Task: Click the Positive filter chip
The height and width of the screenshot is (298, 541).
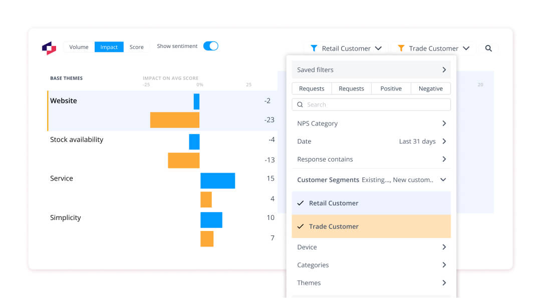Action: [391, 88]
